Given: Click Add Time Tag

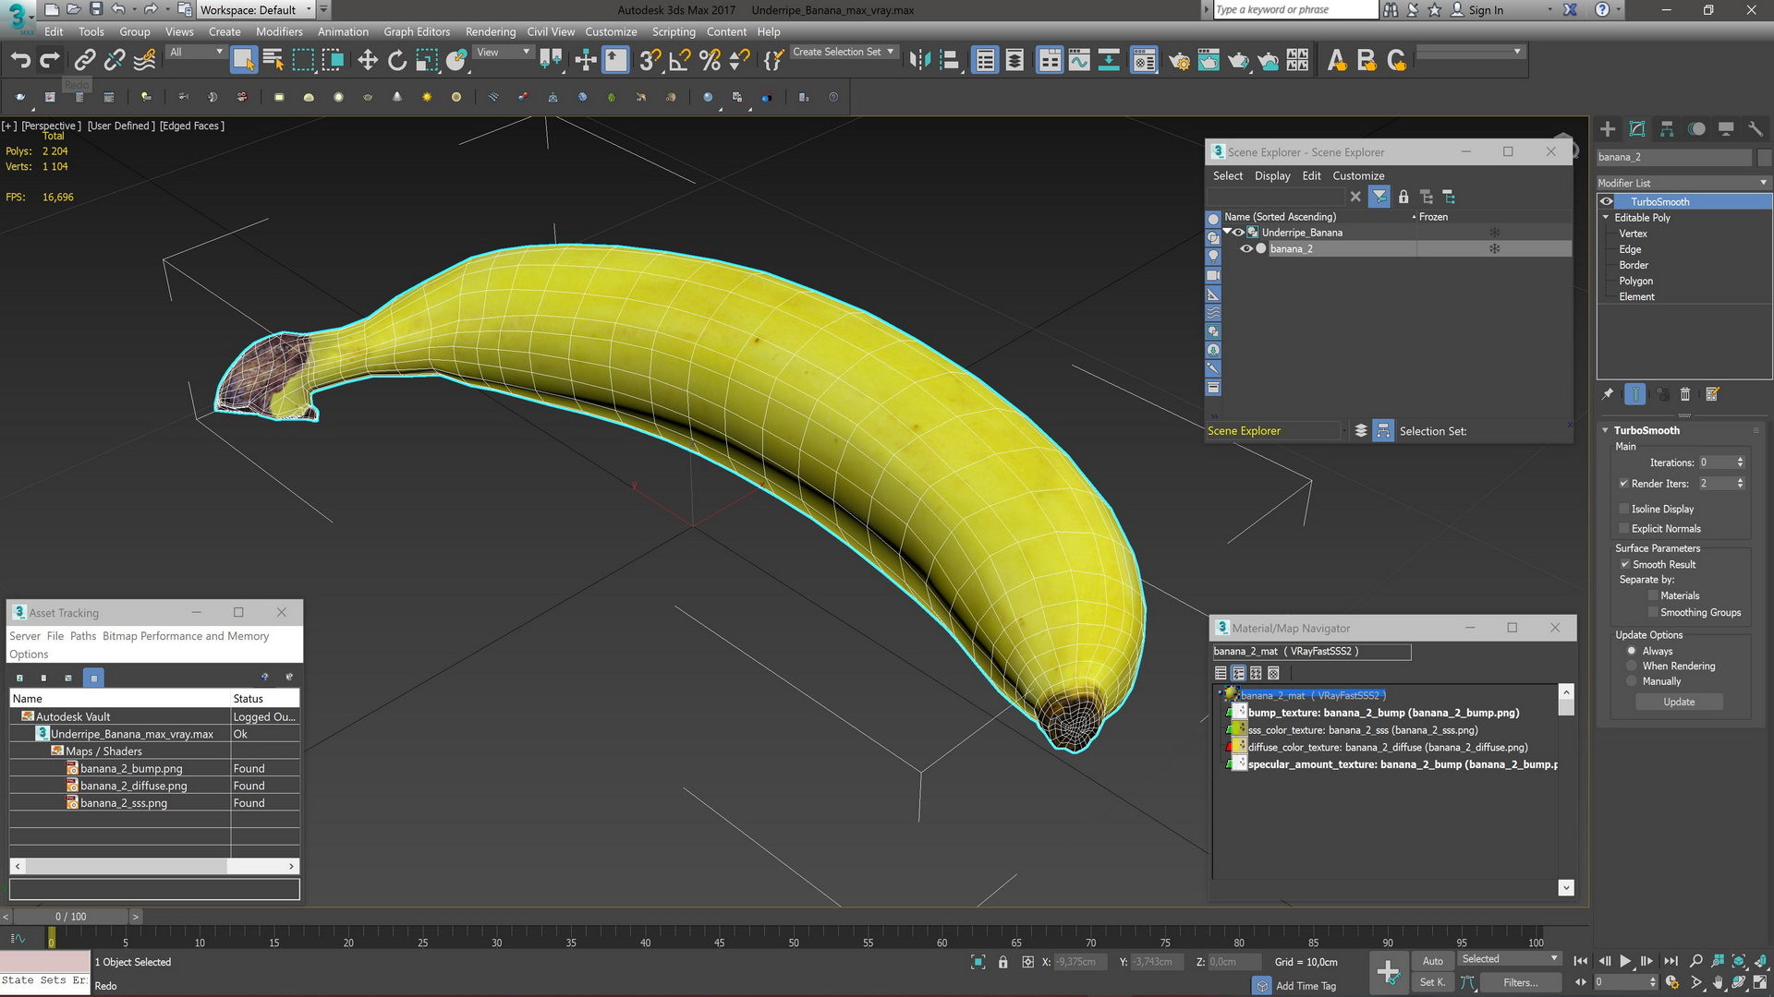Looking at the screenshot, I should [1306, 986].
